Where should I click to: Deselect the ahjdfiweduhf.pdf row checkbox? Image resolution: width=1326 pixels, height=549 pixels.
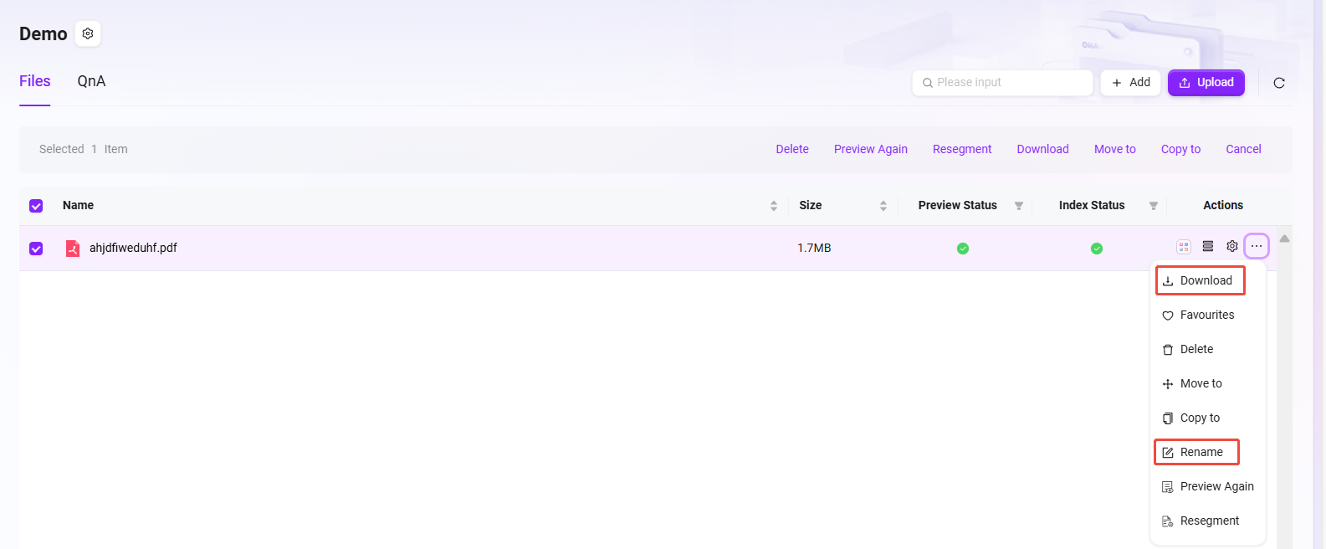click(36, 249)
